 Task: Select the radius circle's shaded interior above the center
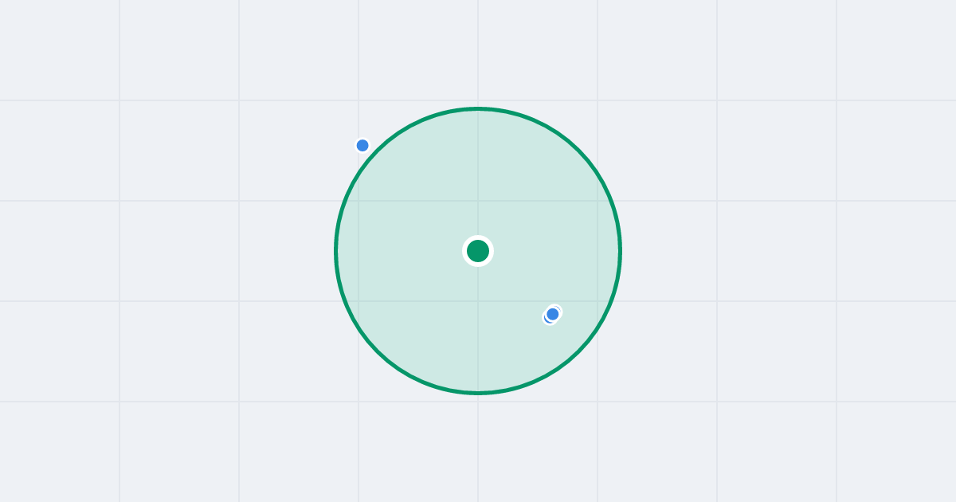pyautogui.click(x=478, y=175)
